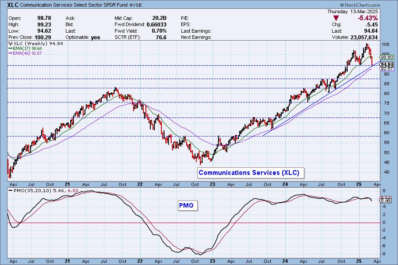
Task: Click year '23' on the price chart time axis
Action: click(212, 184)
